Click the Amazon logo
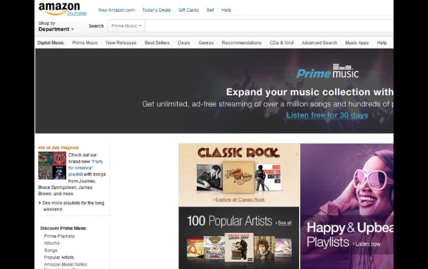 (59, 7)
